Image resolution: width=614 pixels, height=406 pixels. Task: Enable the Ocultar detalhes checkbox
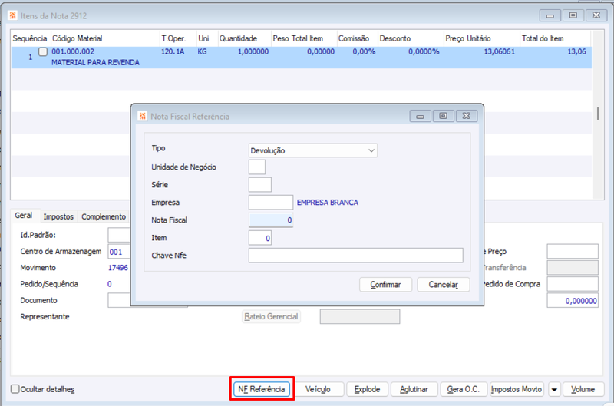(15, 389)
